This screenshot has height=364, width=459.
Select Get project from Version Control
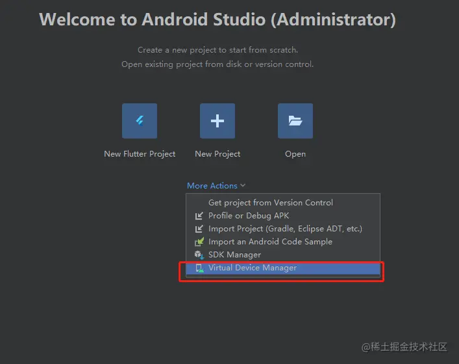tap(283, 203)
